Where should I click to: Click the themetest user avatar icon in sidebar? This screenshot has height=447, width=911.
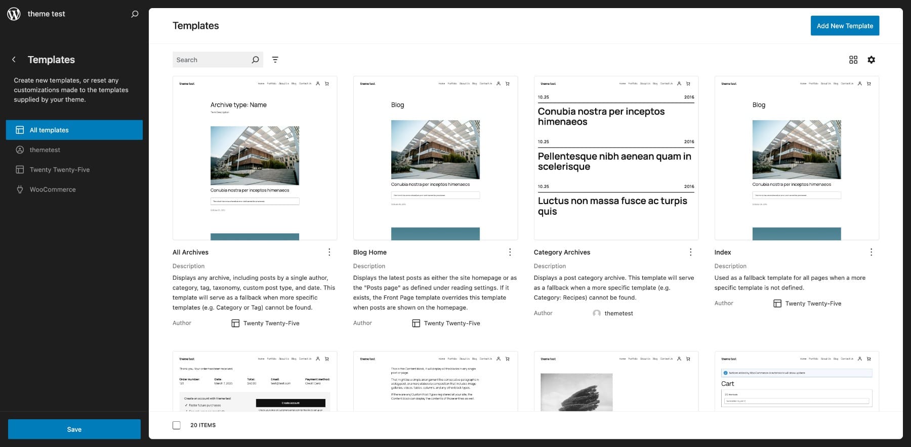click(x=20, y=150)
